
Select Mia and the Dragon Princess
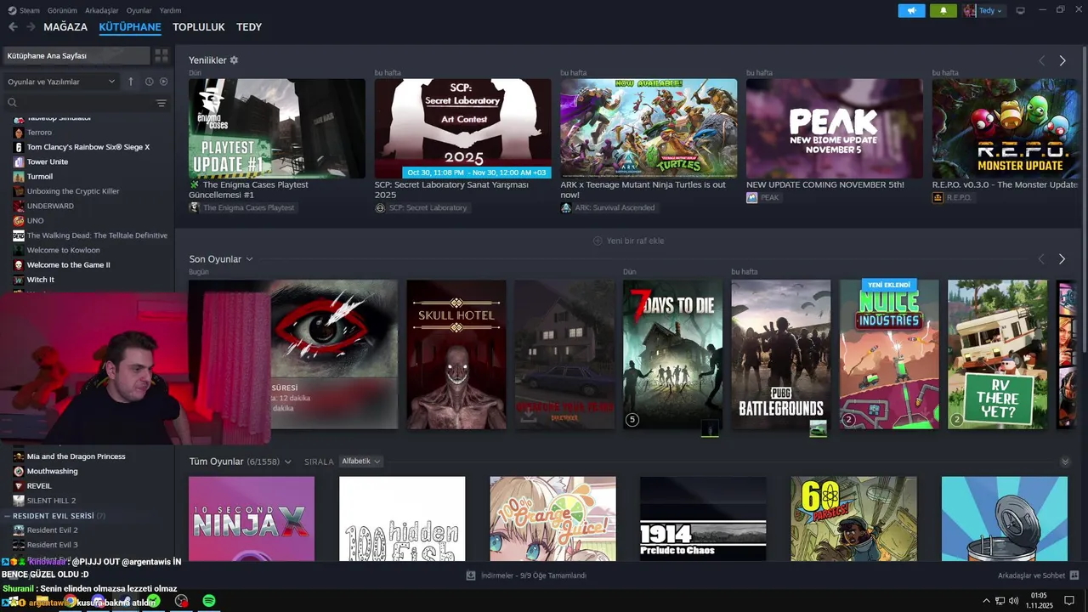click(76, 456)
